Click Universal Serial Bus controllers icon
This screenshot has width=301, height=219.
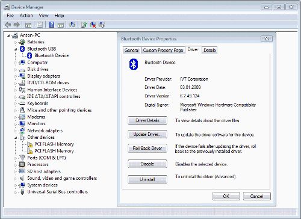point(22,192)
